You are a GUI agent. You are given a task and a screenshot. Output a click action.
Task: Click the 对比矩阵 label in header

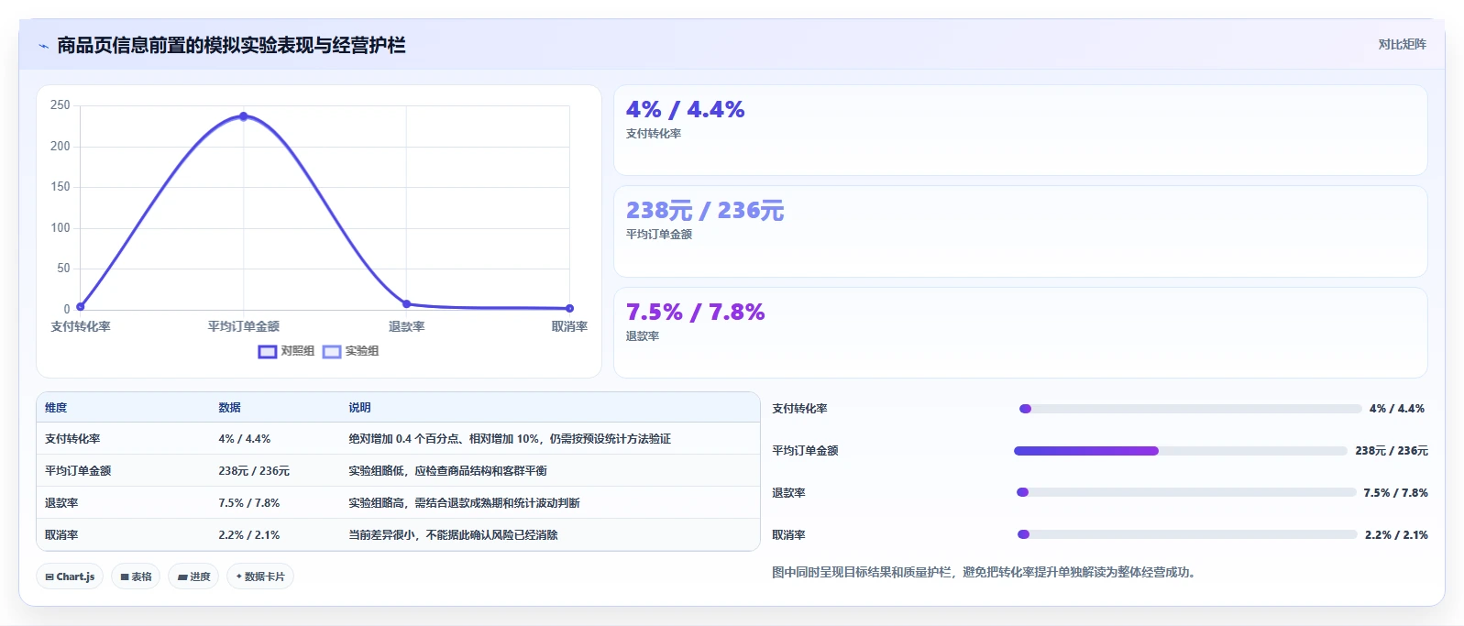[1402, 44]
